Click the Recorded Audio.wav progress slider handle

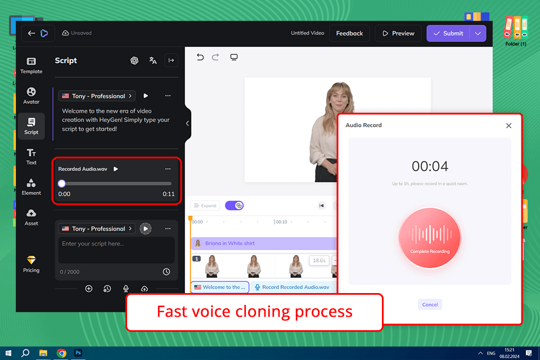click(x=62, y=183)
